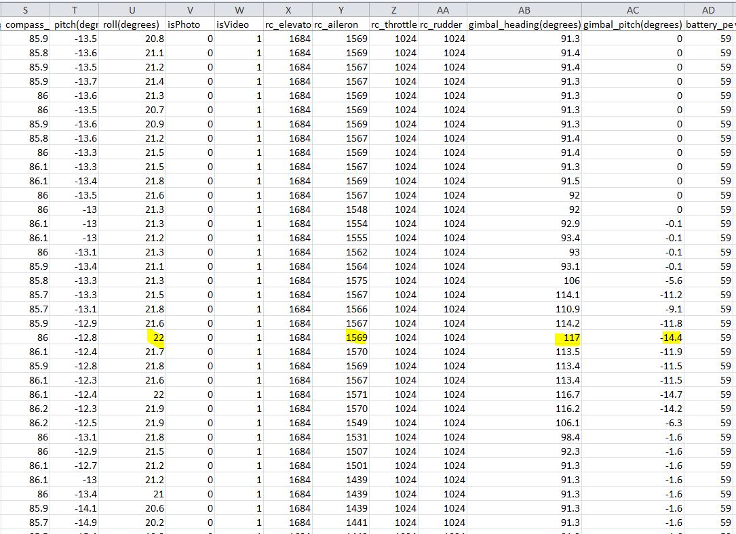736x534 pixels.
Task: Click rc_aileron cell 1441
Action: coord(341,522)
